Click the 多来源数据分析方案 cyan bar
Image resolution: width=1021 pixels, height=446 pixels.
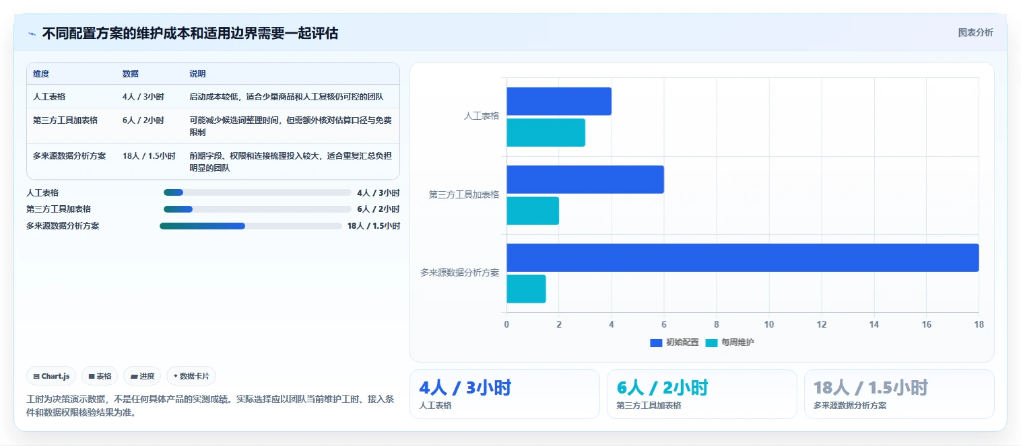[x=526, y=289]
